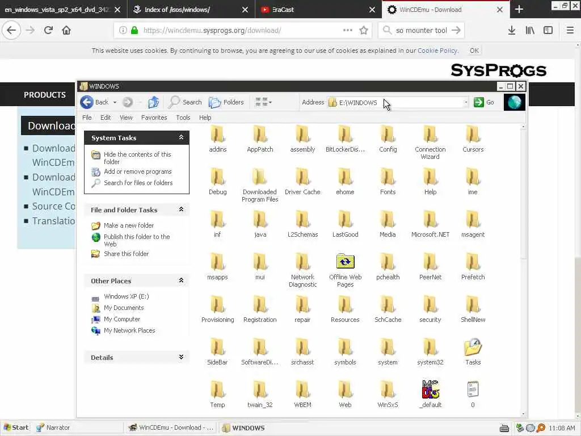
Task: Reload the page in the browser
Action: click(48, 31)
